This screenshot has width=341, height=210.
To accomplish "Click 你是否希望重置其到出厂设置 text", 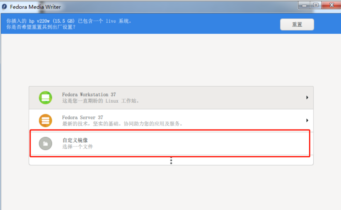I will click(41, 27).
